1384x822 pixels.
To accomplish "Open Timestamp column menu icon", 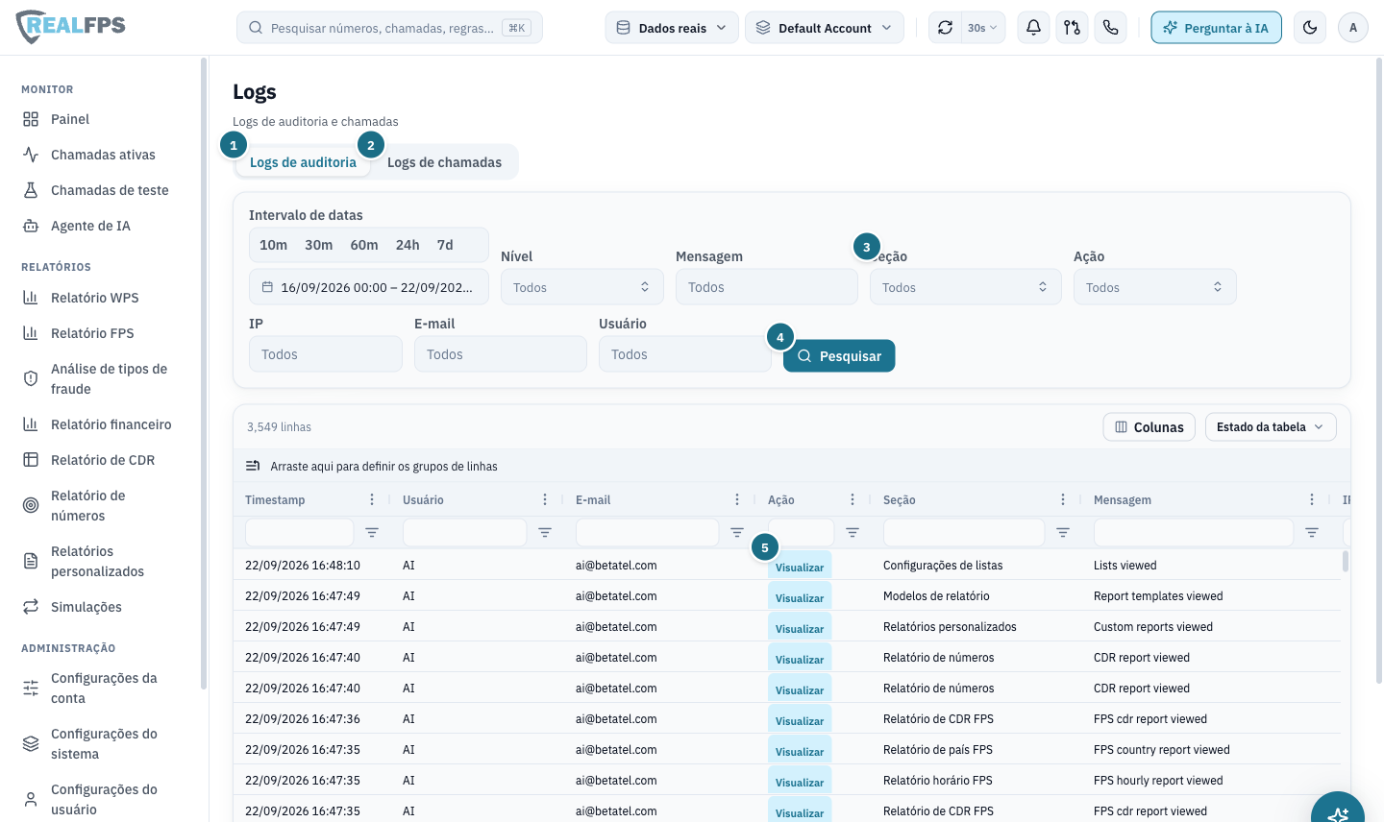I will (372, 499).
